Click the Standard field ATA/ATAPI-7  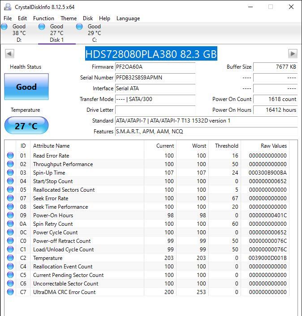click(206, 120)
